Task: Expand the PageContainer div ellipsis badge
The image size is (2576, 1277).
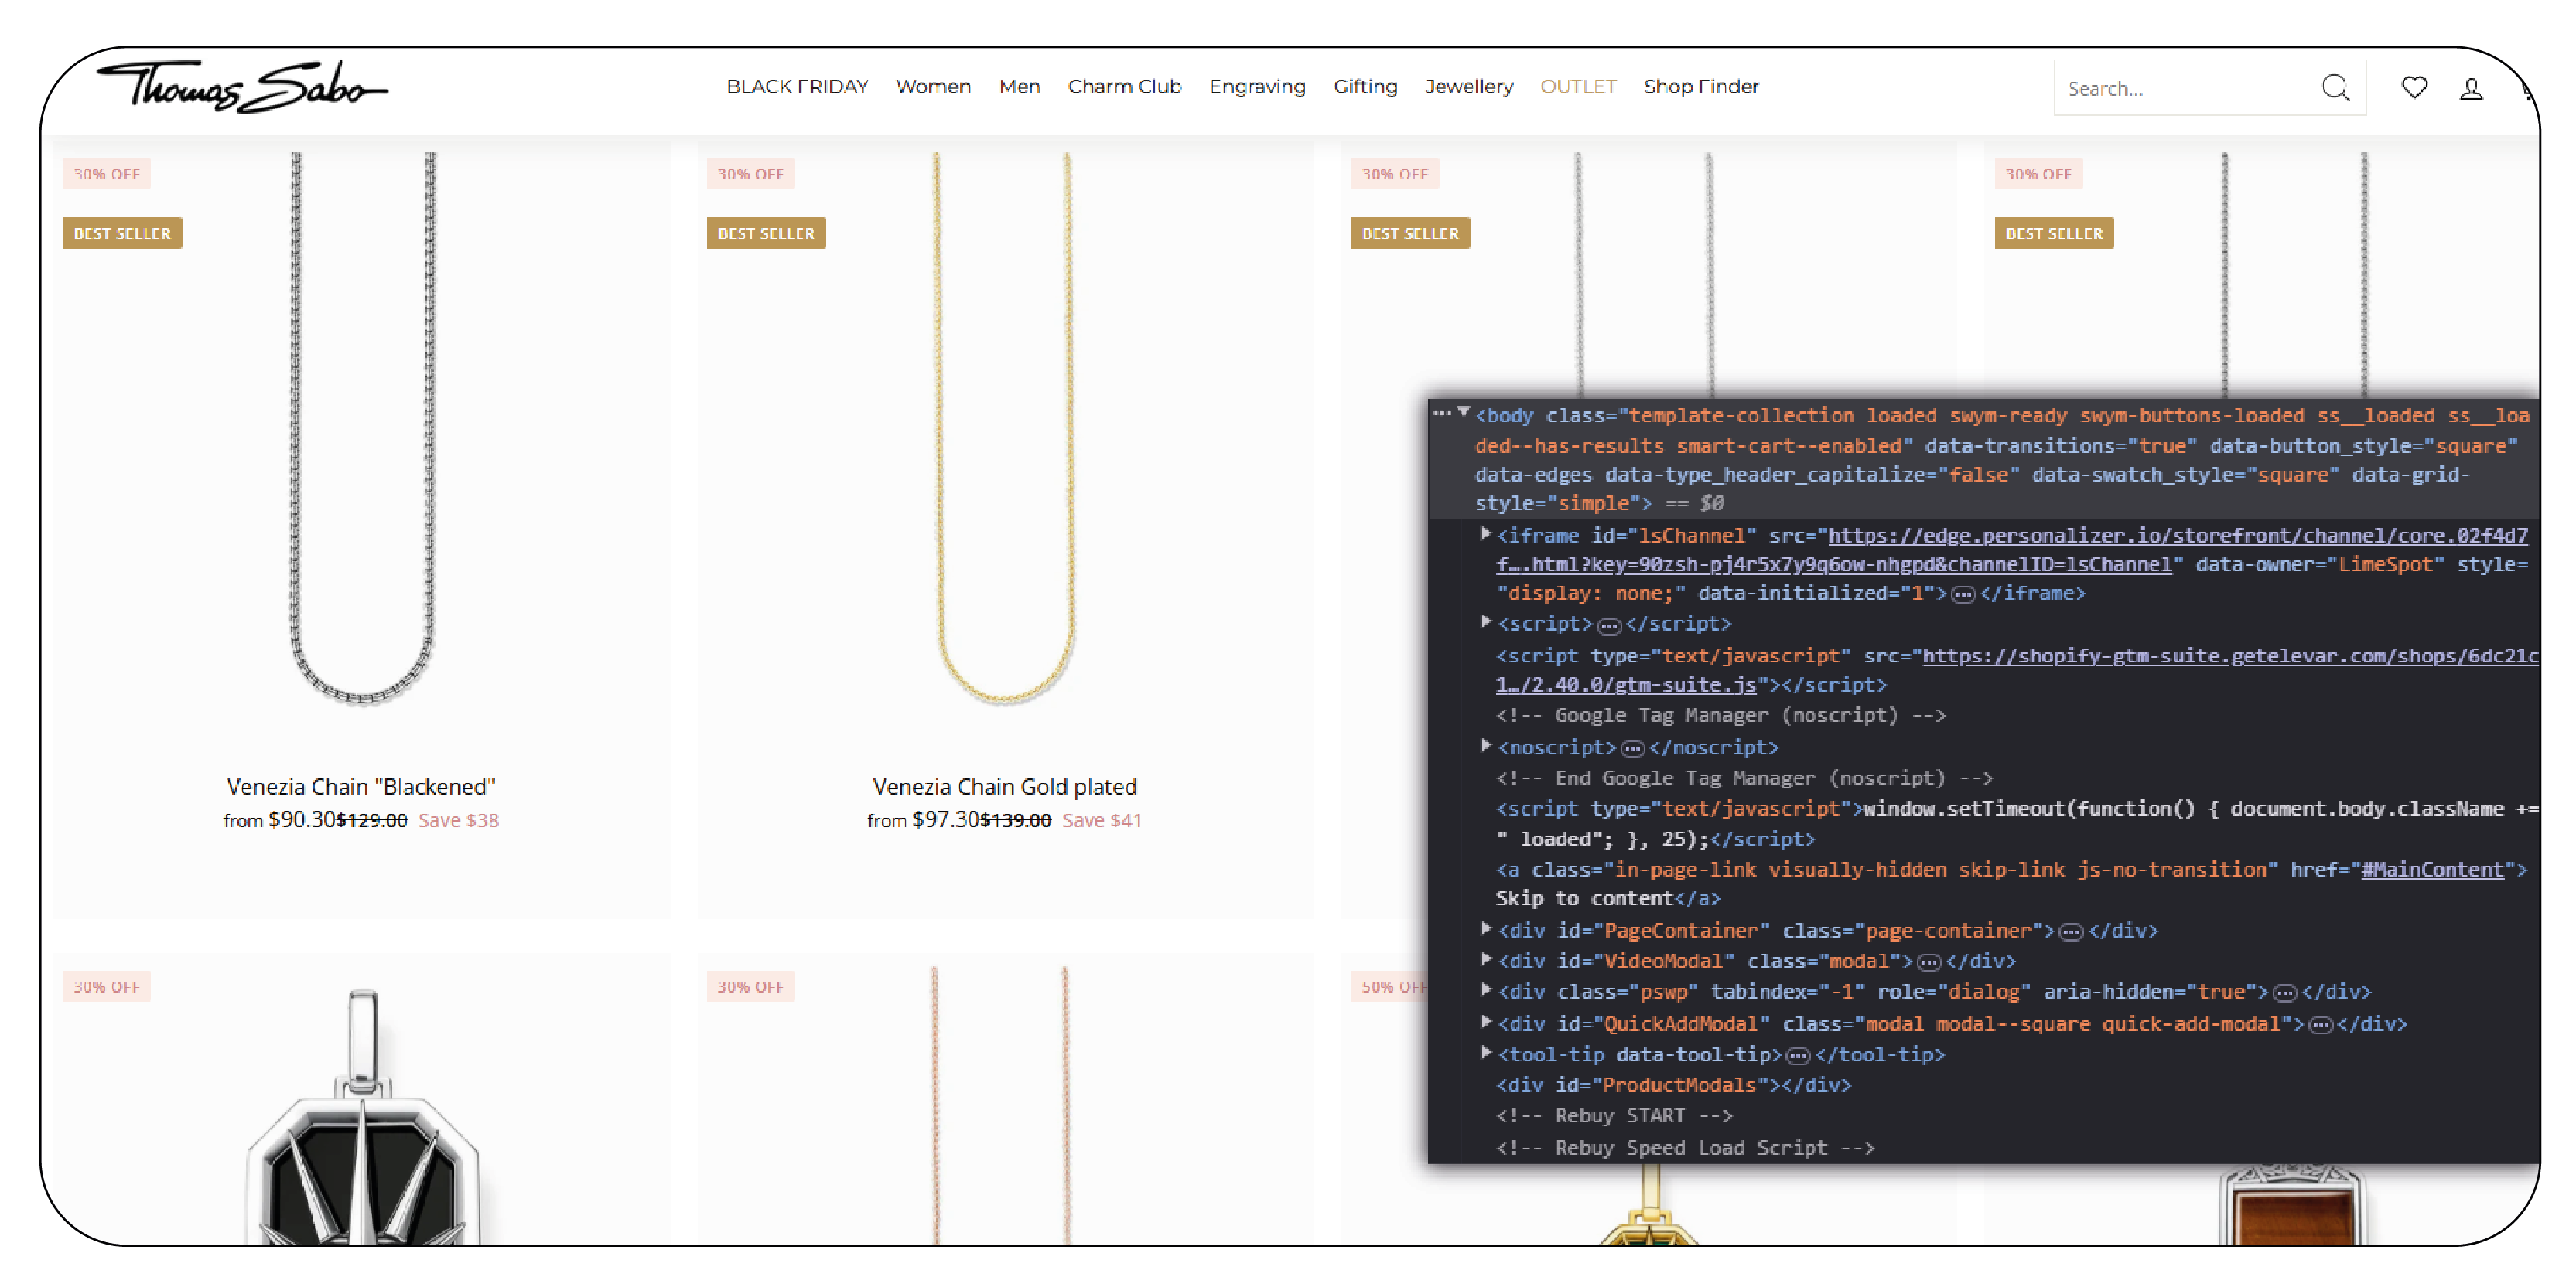Action: tap(2071, 932)
